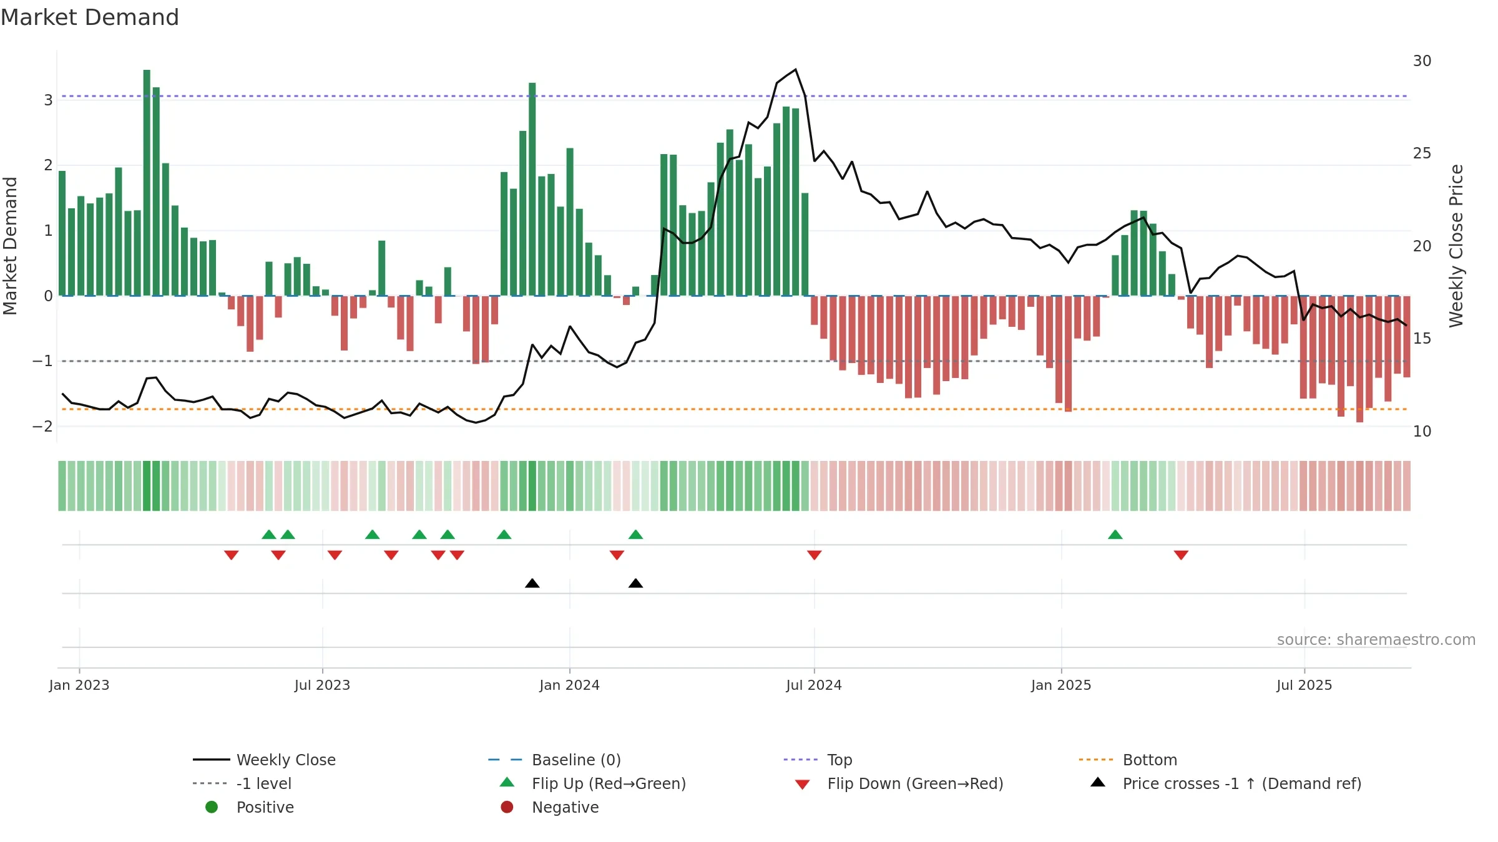Click the Flip Up marker near Feb 2024
This screenshot has width=1498, height=842.
point(635,535)
